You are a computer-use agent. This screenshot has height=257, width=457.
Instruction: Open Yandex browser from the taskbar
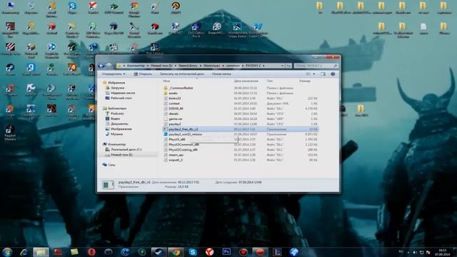pos(209,252)
